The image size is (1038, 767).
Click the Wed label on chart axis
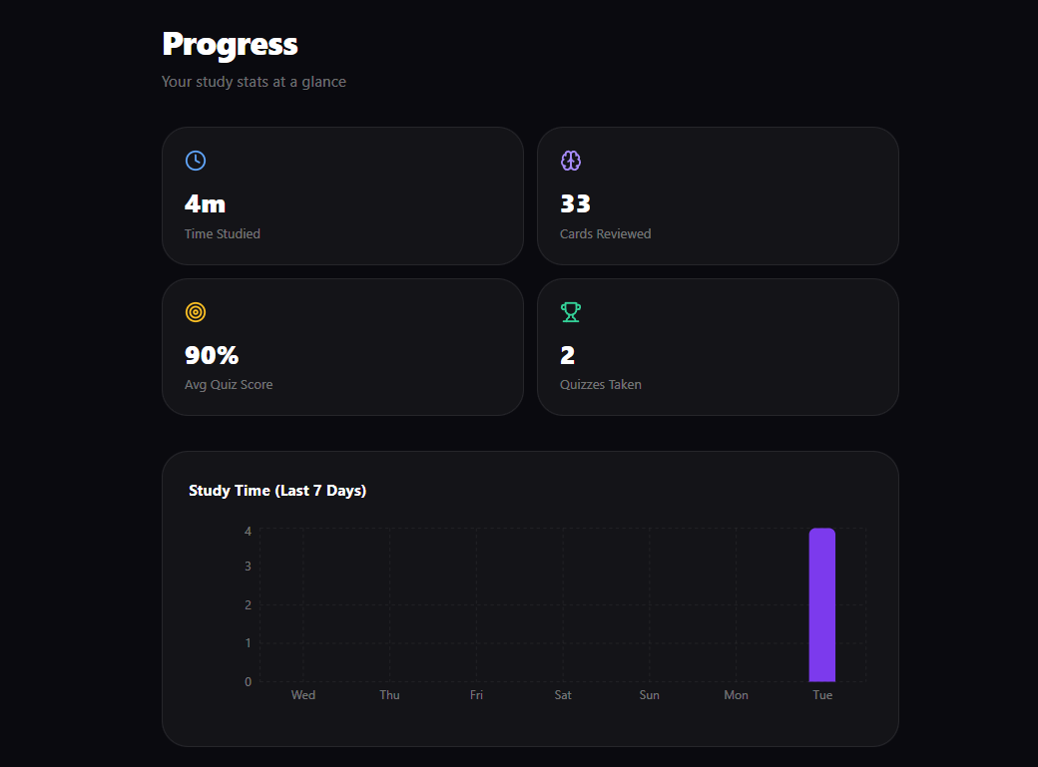click(303, 695)
